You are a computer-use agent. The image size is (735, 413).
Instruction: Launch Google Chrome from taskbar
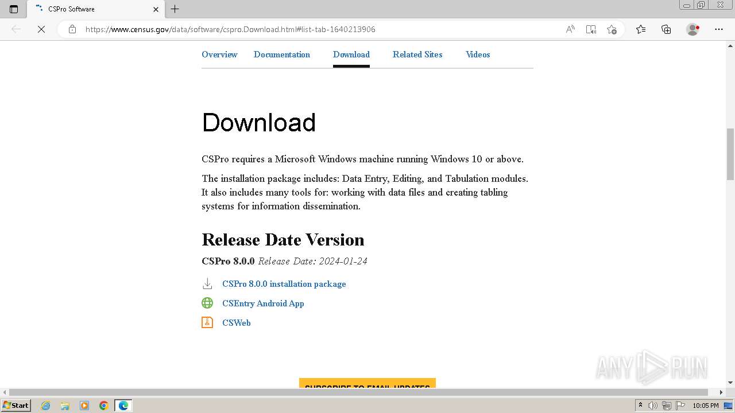pyautogui.click(x=104, y=406)
